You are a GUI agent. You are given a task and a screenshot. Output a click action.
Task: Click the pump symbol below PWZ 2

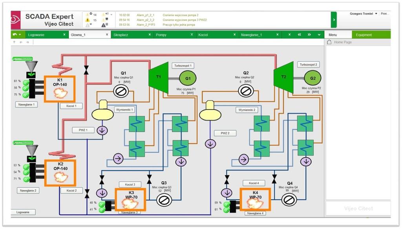pos(210,144)
